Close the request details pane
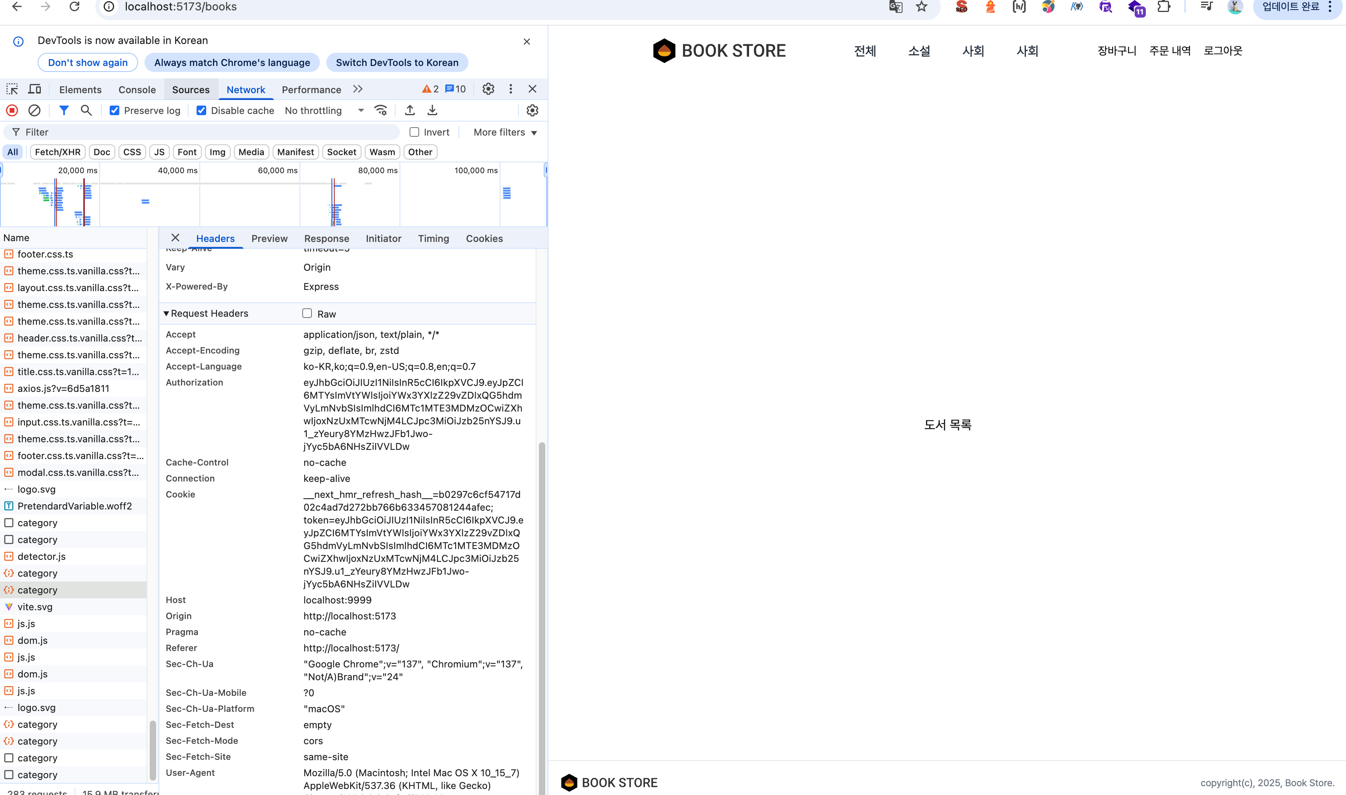The width and height of the screenshot is (1346, 795). click(175, 238)
